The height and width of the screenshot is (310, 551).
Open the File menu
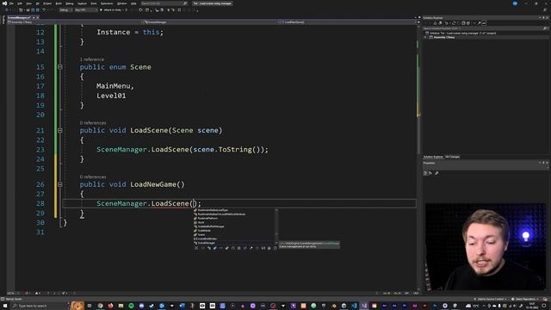(x=11, y=3)
